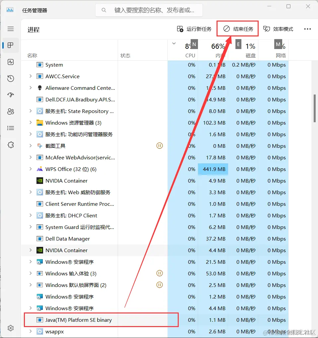
Task: Expand Windows 默认锁屏界面 (2) group
Action: (x=31, y=285)
